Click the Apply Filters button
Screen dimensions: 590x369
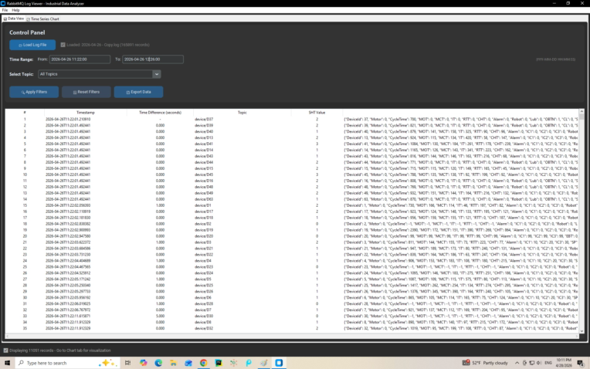click(34, 92)
